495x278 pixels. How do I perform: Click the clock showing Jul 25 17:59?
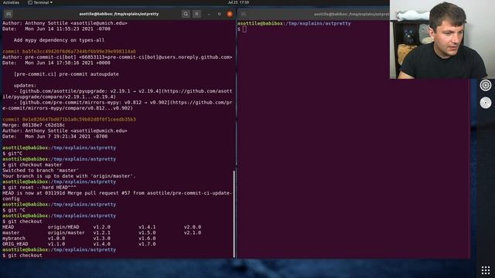point(238,2)
